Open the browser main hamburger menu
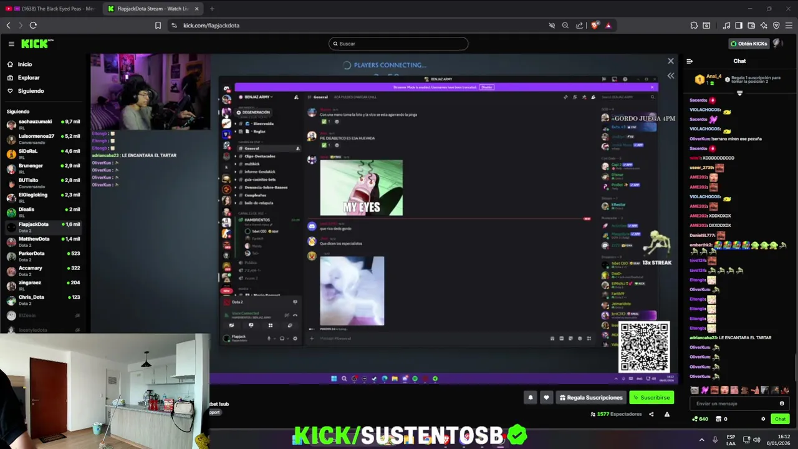Screen dimensions: 798x449 789,26
